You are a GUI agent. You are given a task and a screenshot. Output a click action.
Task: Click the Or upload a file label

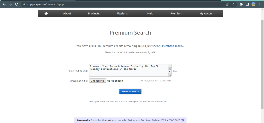pos(79,81)
